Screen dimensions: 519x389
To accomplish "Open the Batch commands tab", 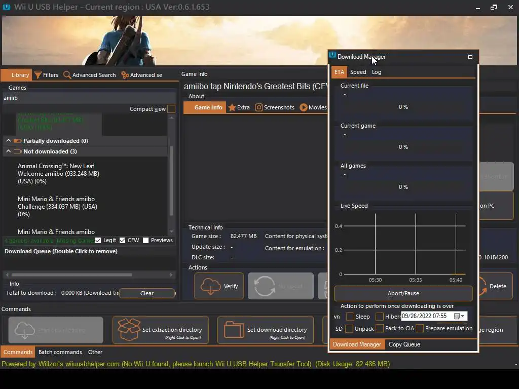I will click(60, 352).
